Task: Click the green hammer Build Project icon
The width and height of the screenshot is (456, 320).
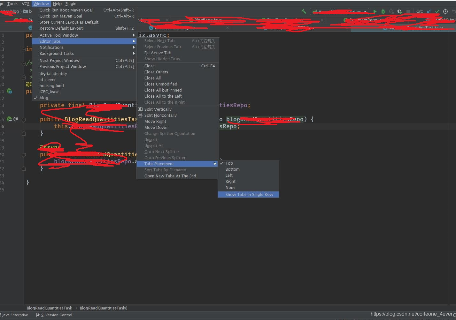Action: click(x=304, y=11)
